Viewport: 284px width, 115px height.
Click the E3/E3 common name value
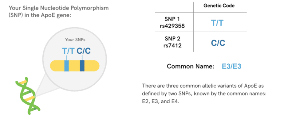coord(231,66)
